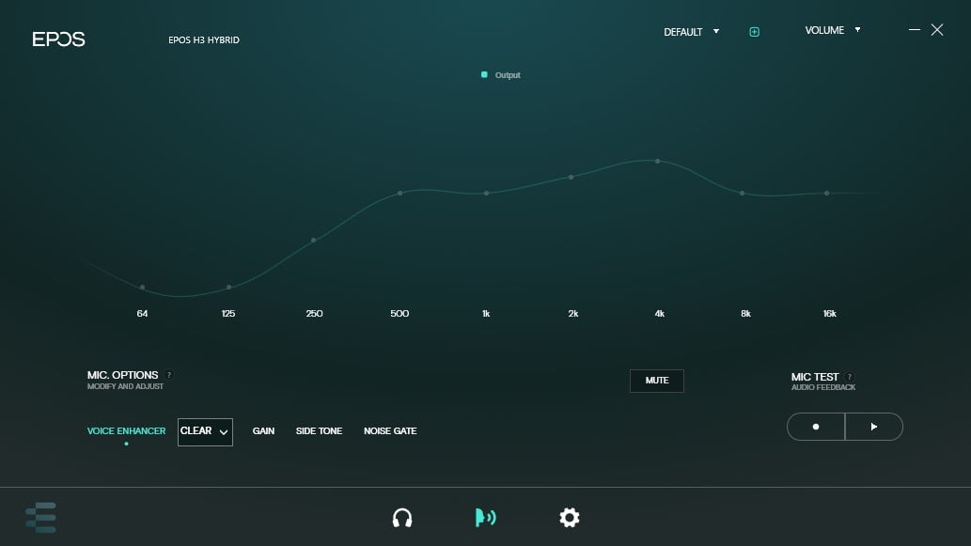Viewport: 971px width, 546px height.
Task: Start mic test recording
Action: (816, 427)
